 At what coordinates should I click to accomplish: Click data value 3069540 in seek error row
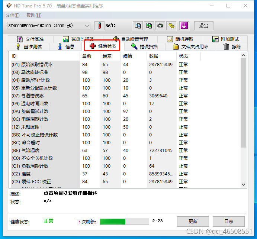[158, 96]
